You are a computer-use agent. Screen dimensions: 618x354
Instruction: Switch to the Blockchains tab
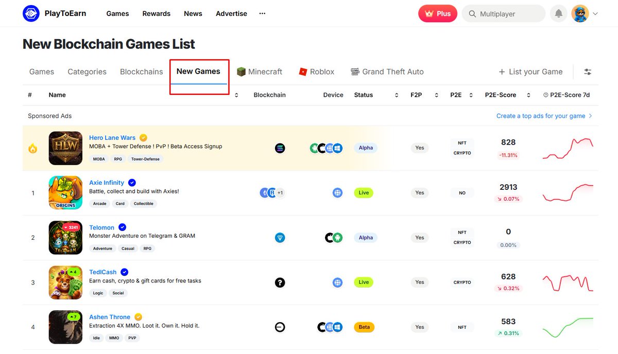(142, 72)
